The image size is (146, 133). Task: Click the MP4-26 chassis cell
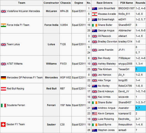pyautogui.click(x=66, y=11)
